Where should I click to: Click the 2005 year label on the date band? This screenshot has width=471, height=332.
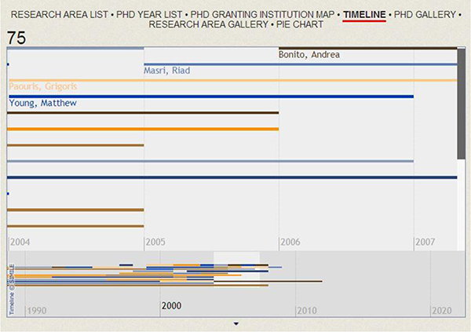click(158, 242)
